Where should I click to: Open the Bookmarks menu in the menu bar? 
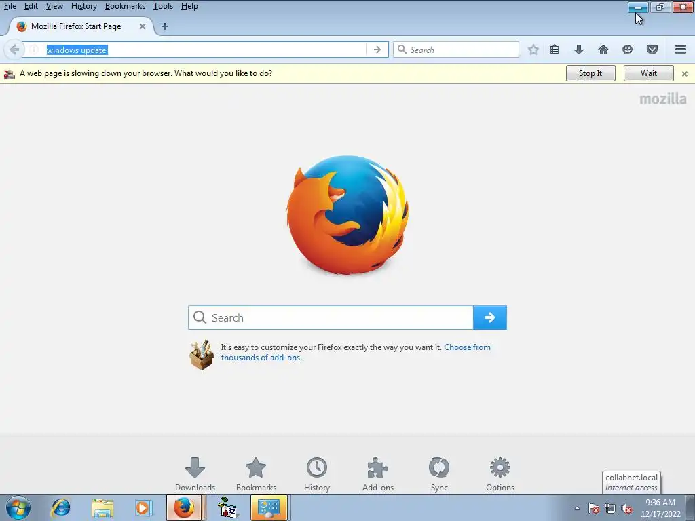pos(125,6)
